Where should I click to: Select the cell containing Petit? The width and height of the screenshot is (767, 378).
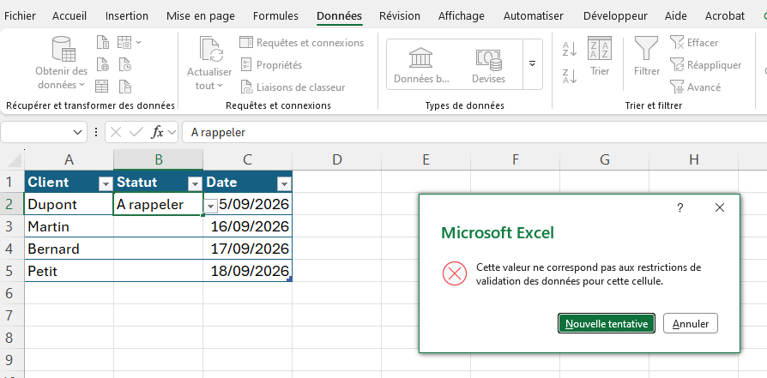69,271
